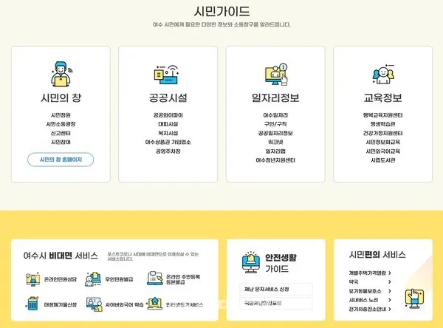The height and width of the screenshot is (328, 443).
Task: Open the 약국 link text
Action: pos(354,282)
